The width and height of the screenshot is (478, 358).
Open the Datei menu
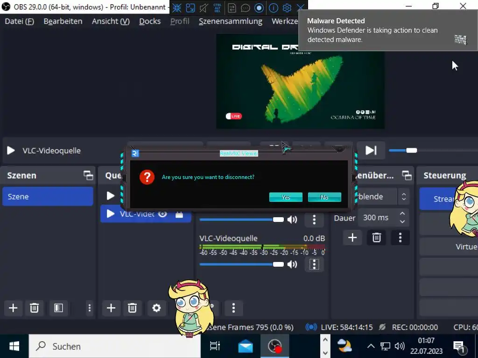20,21
